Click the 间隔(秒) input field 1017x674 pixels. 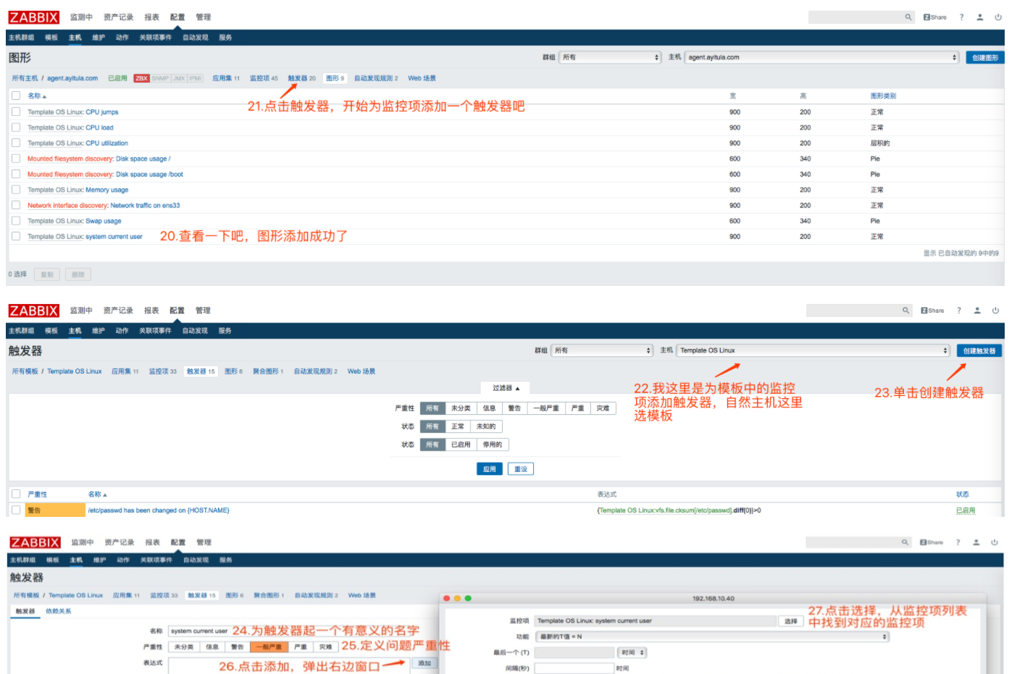[x=574, y=668]
